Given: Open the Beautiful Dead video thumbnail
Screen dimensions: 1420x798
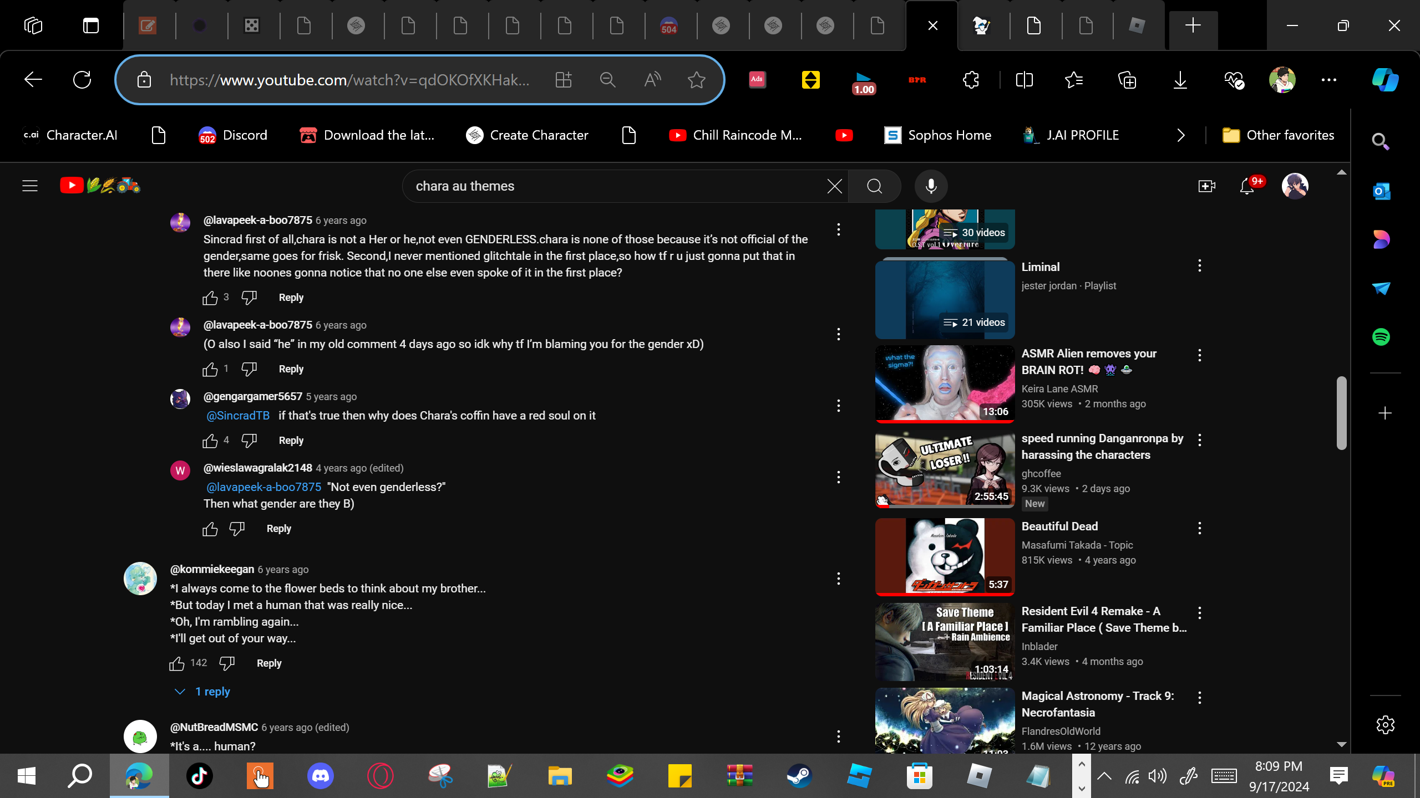Looking at the screenshot, I should tap(945, 556).
